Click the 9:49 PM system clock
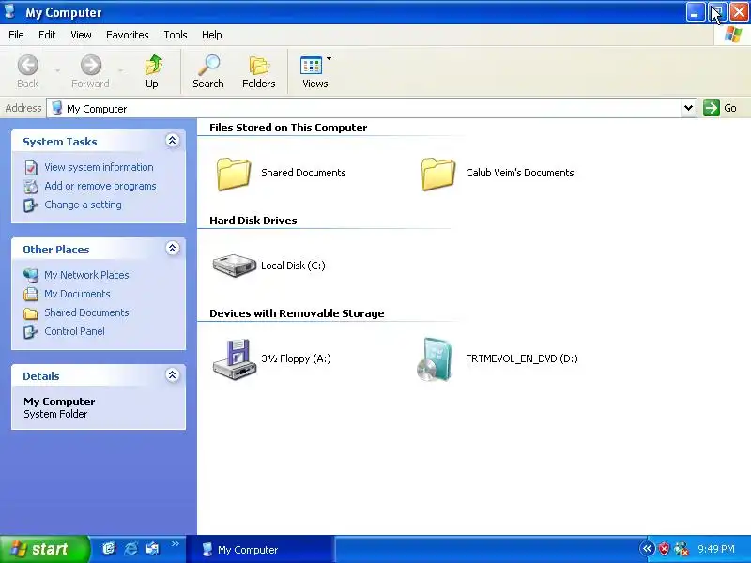Screen dimensions: 751x563 coord(716,549)
